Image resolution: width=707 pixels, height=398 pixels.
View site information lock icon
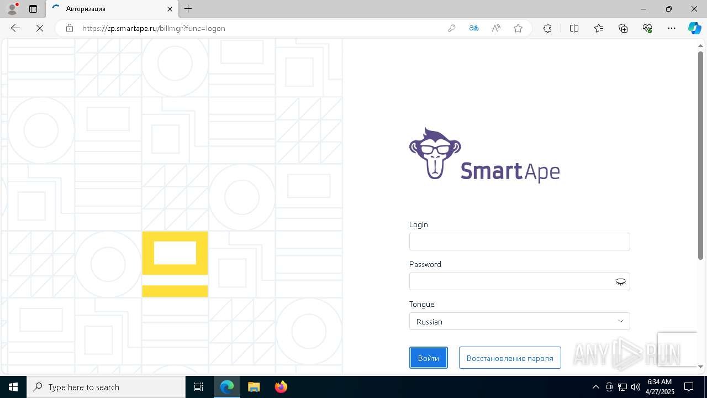70,28
